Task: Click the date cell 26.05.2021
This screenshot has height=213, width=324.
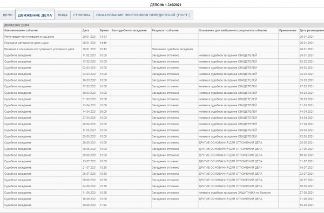Action: (90, 142)
